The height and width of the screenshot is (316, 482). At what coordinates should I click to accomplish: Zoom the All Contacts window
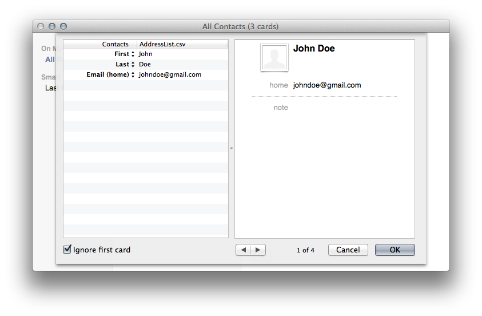63,26
